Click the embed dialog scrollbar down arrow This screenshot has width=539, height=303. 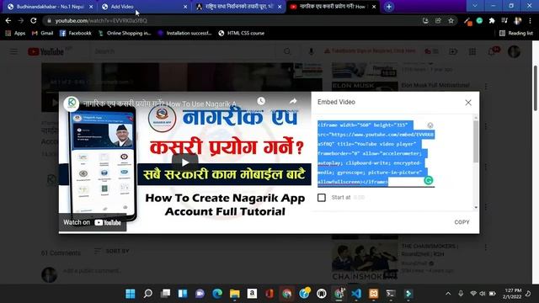(476, 207)
